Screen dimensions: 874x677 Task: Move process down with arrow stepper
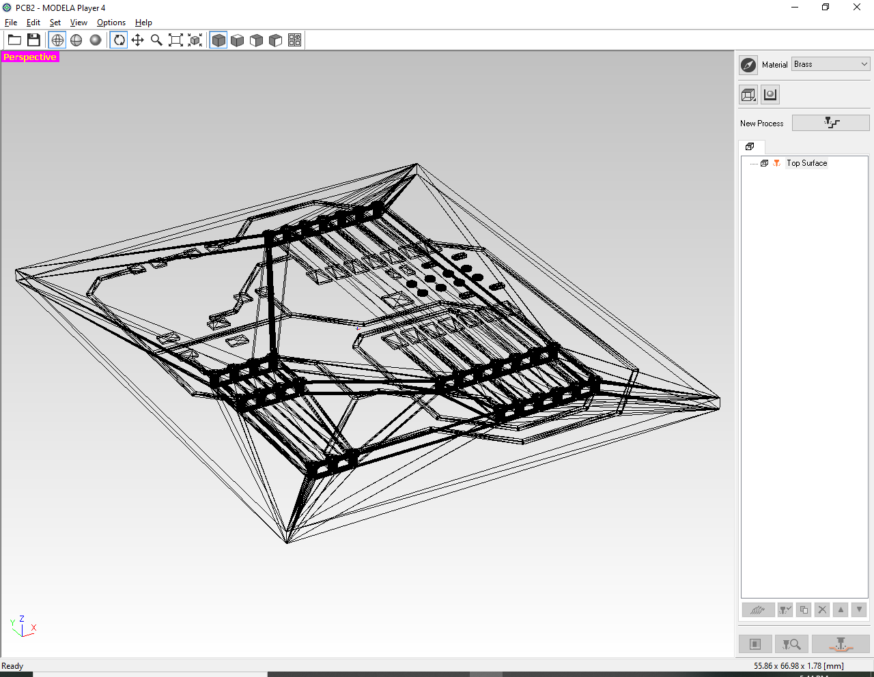pyautogui.click(x=858, y=609)
